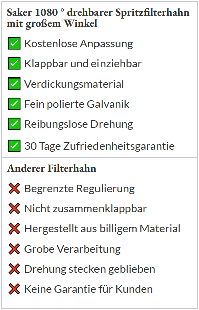The height and width of the screenshot is (310, 199).
Task: Click red cross beside Begrenzte Regulierung
Action: click(x=14, y=189)
